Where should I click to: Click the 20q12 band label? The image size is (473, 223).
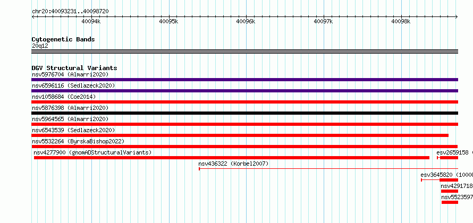pos(40,46)
